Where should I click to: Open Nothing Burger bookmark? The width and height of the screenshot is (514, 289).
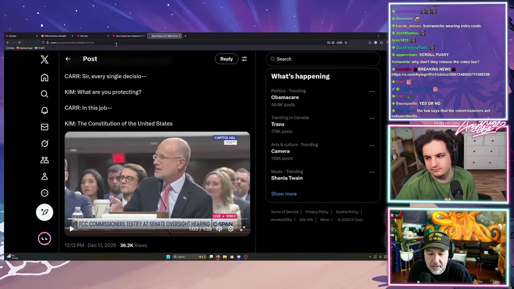coord(25,48)
